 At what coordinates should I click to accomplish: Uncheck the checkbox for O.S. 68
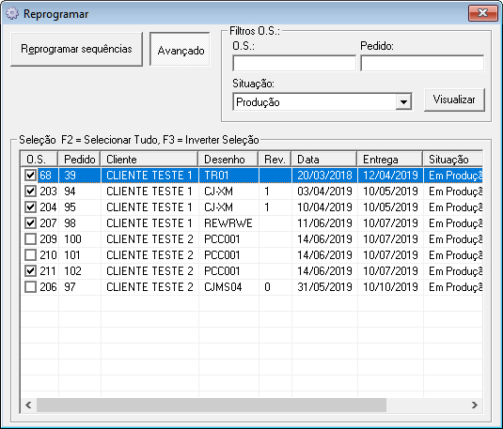[x=30, y=176]
